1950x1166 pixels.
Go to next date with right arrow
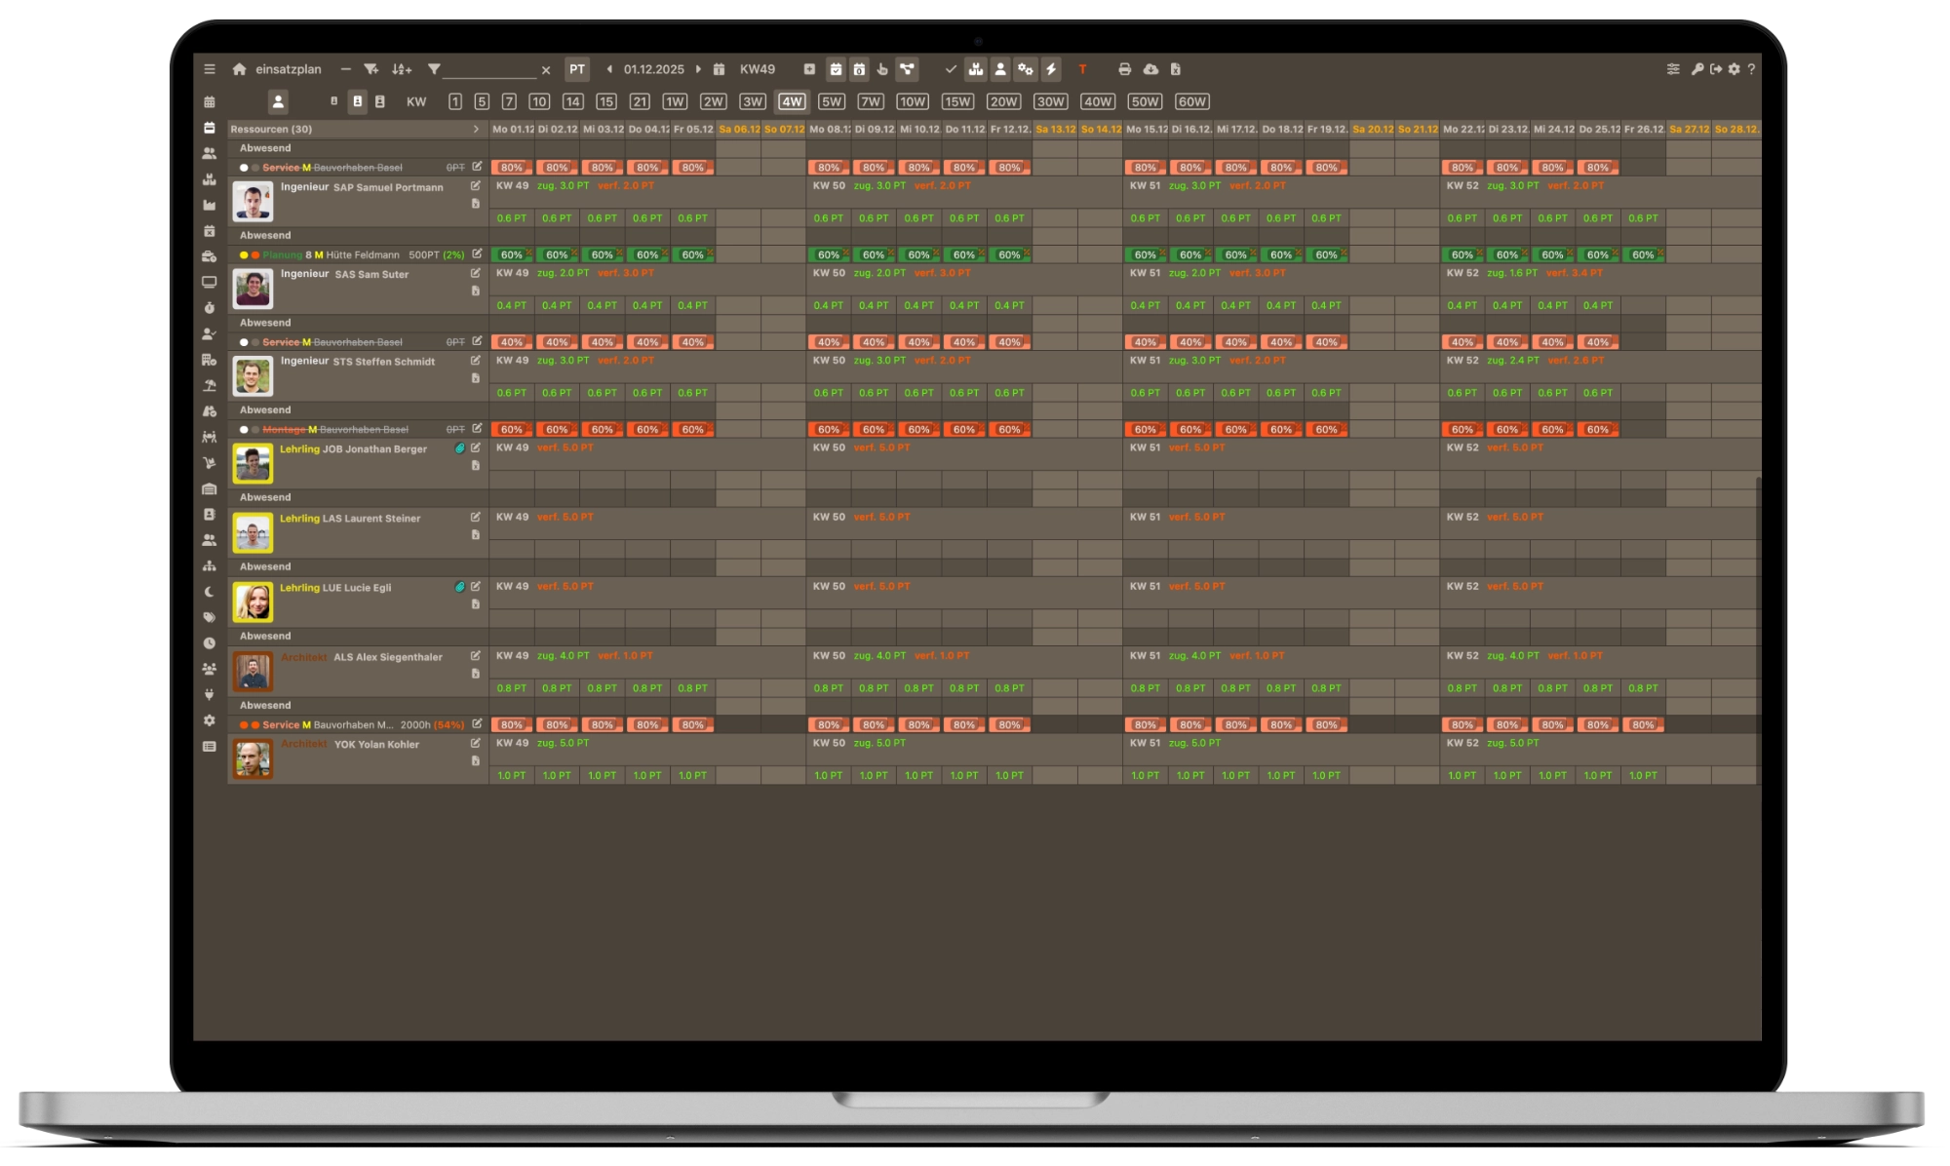[698, 69]
